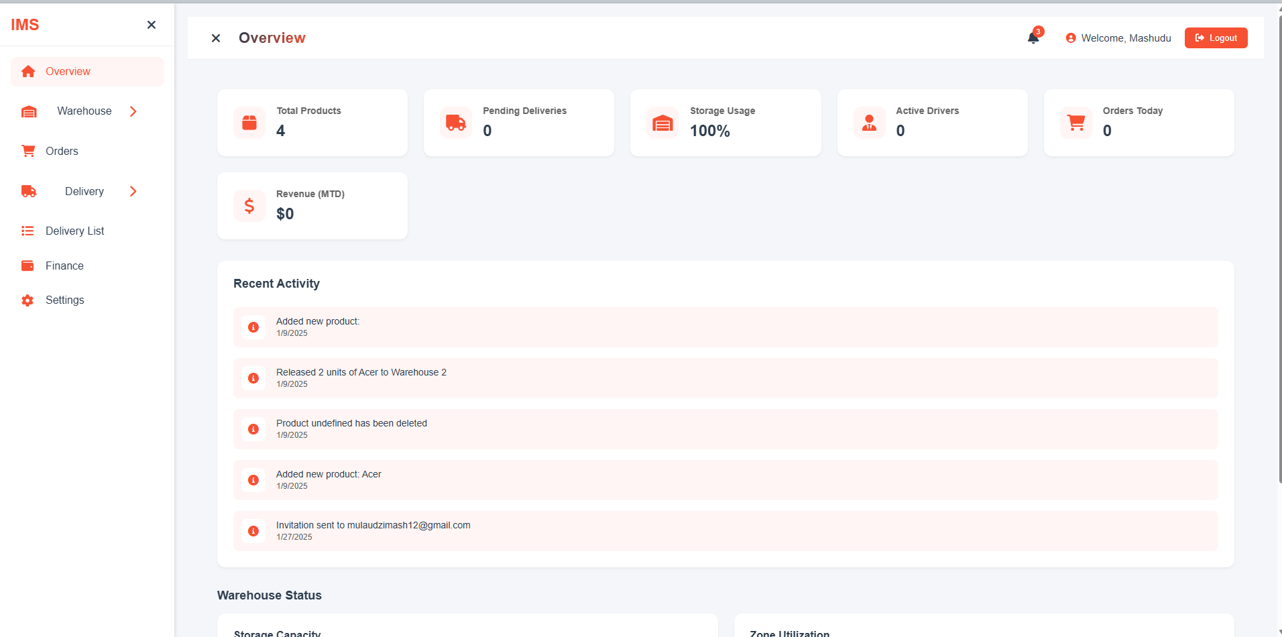The height and width of the screenshot is (637, 1282).
Task: Open the notifications bell icon
Action: pos(1033,38)
